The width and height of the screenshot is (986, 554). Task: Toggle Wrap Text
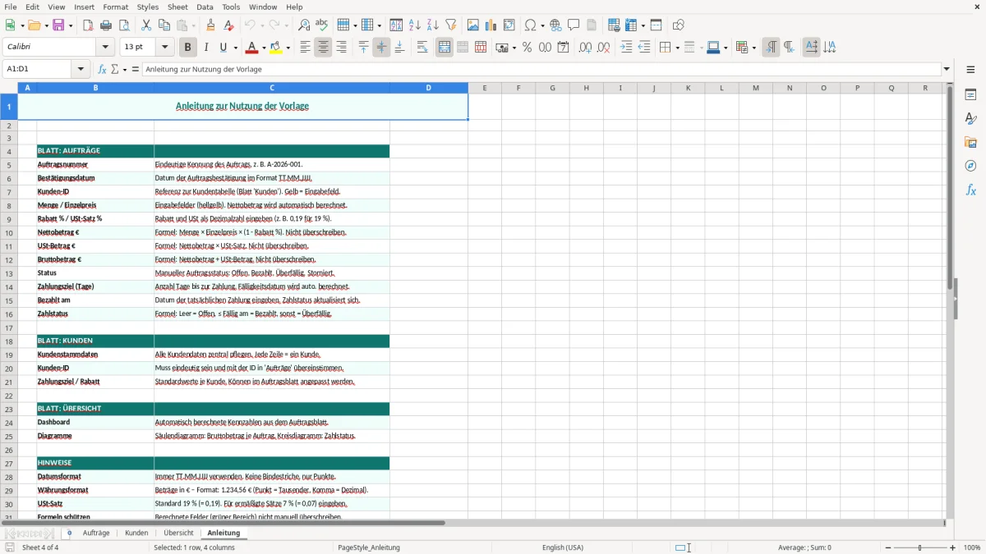(422, 48)
